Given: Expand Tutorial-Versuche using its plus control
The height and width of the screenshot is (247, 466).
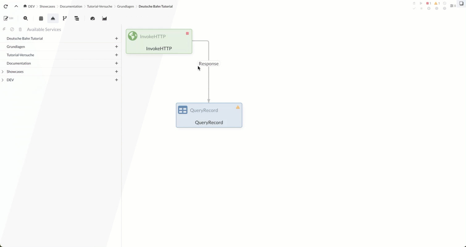Looking at the screenshot, I should (117, 55).
